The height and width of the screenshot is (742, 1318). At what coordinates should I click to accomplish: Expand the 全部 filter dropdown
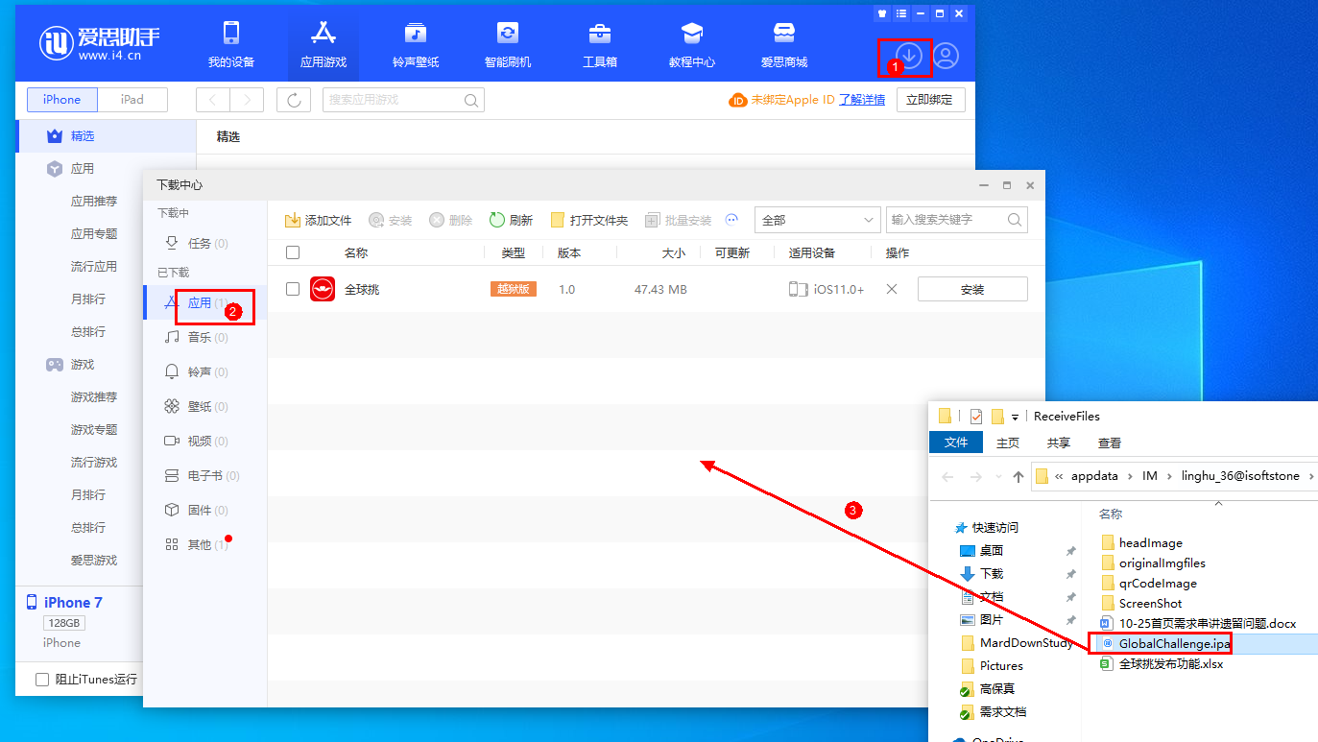(817, 220)
